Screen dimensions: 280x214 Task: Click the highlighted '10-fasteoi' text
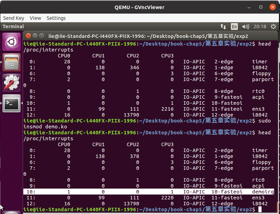227,192
